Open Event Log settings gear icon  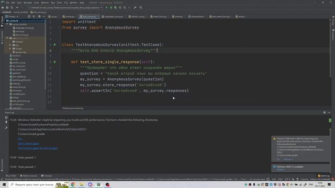325,113
